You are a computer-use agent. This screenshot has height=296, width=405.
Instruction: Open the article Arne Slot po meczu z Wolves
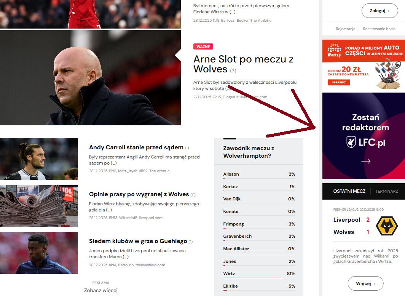coord(243,64)
